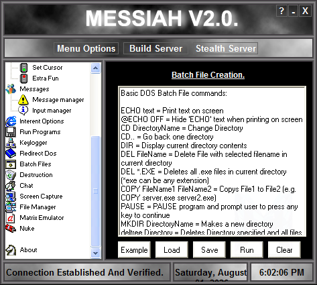Screen dimensions: 317x285
Task: Click the Batch Files window icon
Action: pos(11,164)
